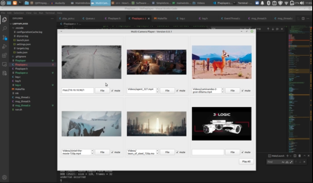Click File button beside the empty path field
313x183 pixels.
pos(233,152)
